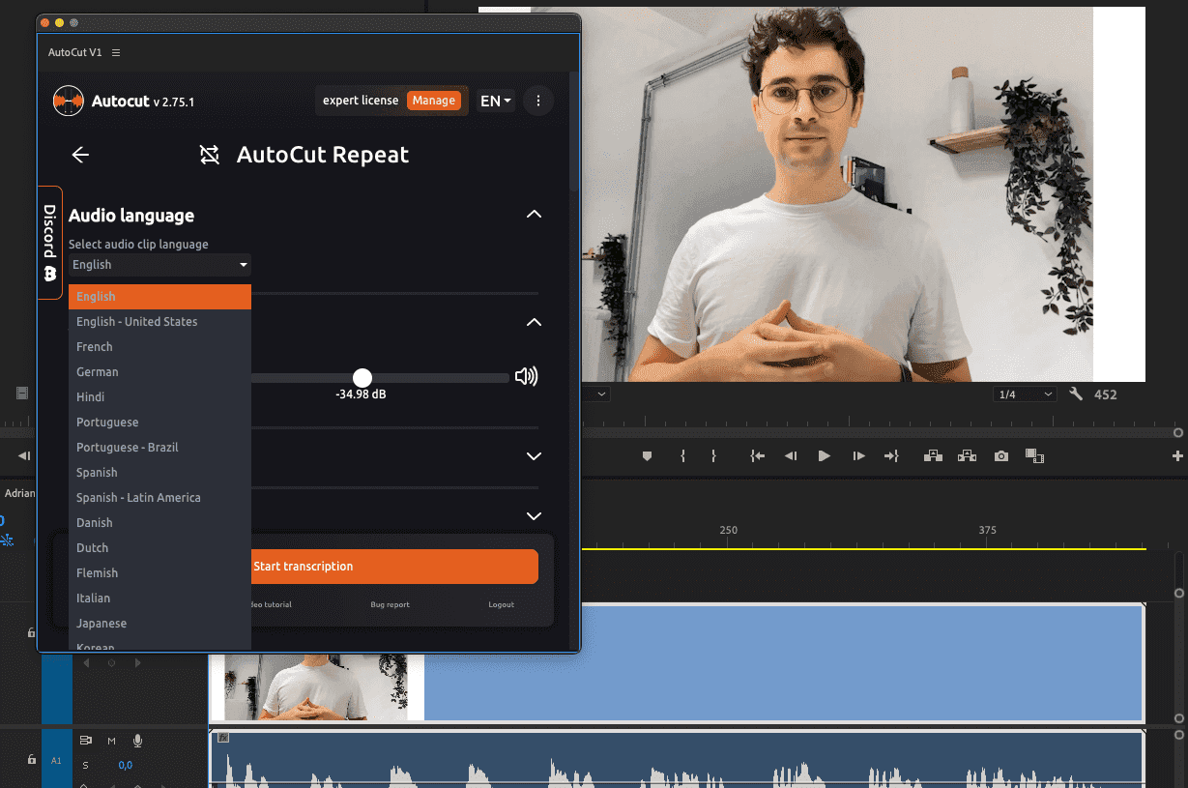Image resolution: width=1188 pixels, height=788 pixels.
Task: Click the timeline ruler at 250
Action: 729,530
